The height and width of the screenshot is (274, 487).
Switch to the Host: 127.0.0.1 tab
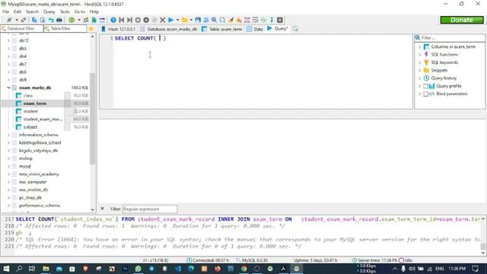(x=119, y=29)
